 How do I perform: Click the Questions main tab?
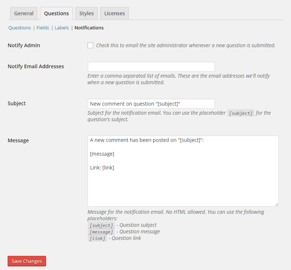pos(56,13)
